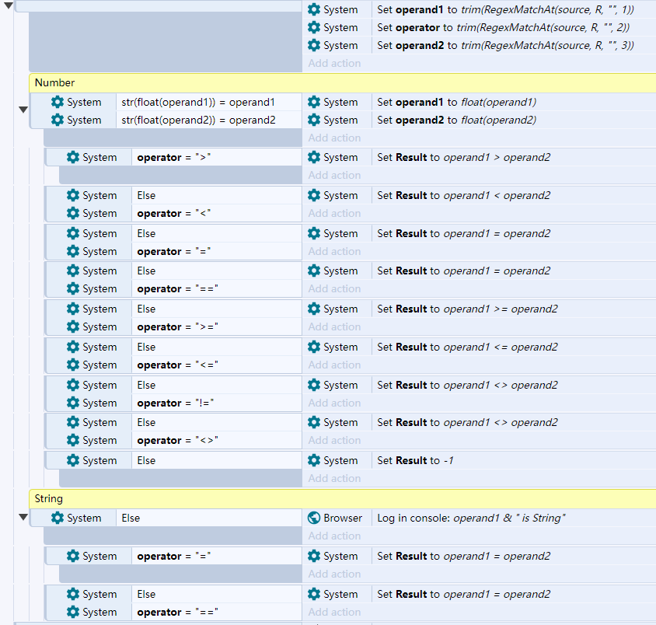The image size is (656, 625).
Task: Select System gear of condition operator = "!="
Action: pos(73,403)
